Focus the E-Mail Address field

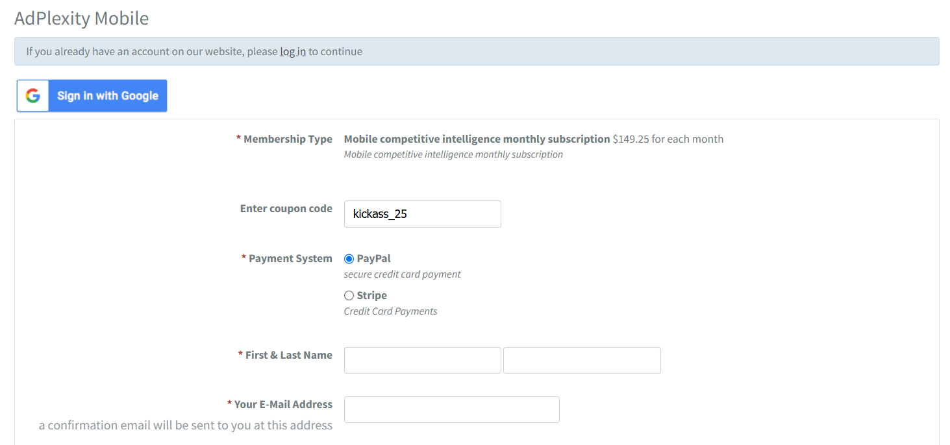[452, 410]
